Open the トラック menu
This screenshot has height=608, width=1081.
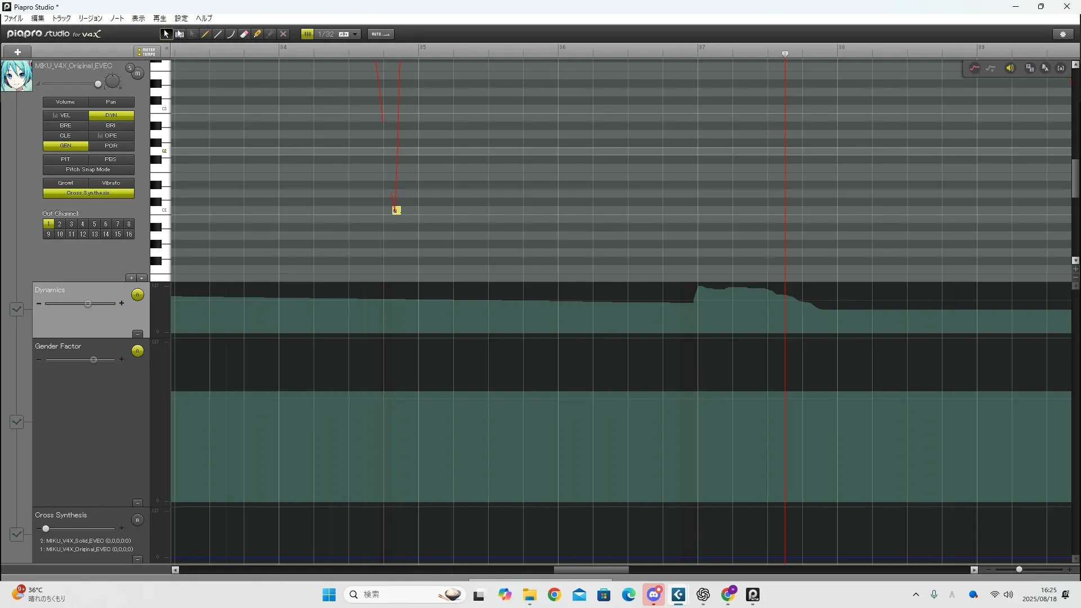click(x=61, y=18)
